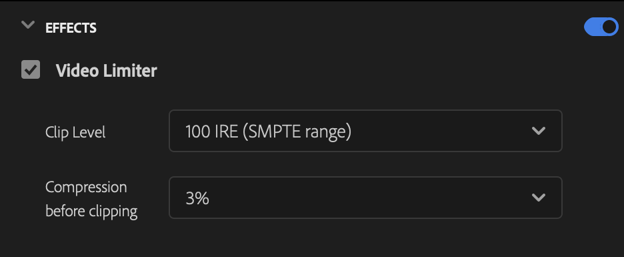Image resolution: width=624 pixels, height=257 pixels.
Task: Click the 100 IRE (SMPTE range) value
Action: point(268,132)
